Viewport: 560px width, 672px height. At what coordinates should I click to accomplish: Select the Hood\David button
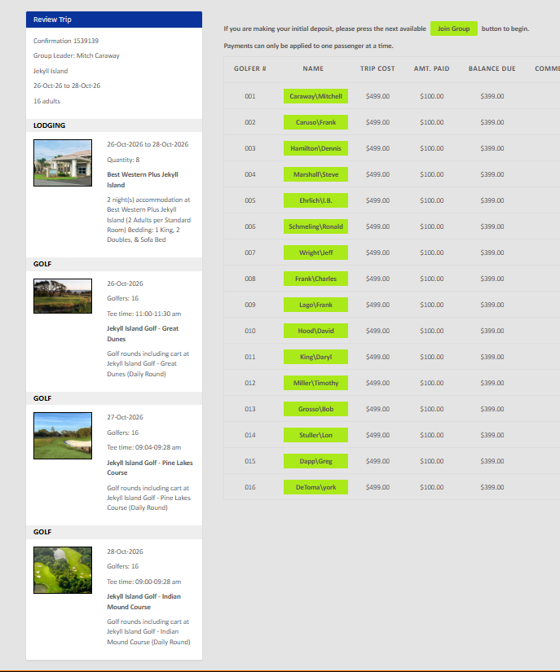point(315,331)
